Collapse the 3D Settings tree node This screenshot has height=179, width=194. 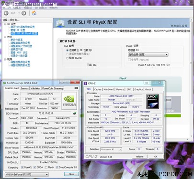pos(5,24)
